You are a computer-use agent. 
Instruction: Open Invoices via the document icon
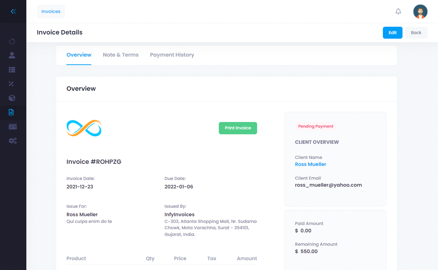pos(12,112)
